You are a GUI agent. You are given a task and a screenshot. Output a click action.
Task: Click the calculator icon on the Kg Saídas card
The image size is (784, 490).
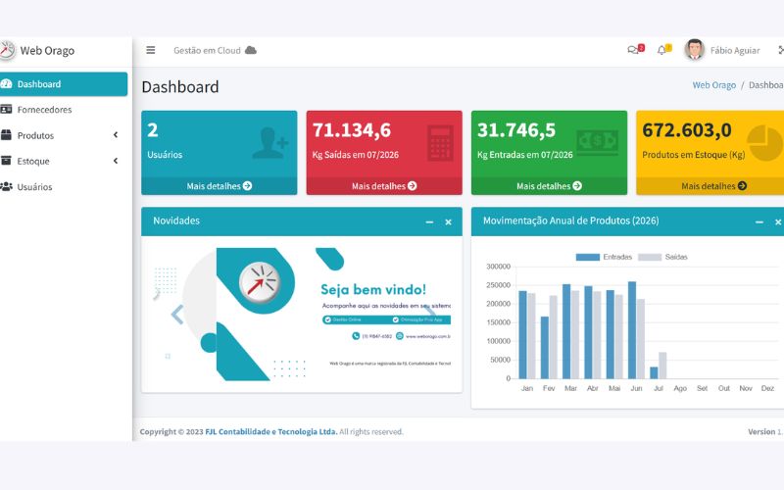tap(440, 143)
